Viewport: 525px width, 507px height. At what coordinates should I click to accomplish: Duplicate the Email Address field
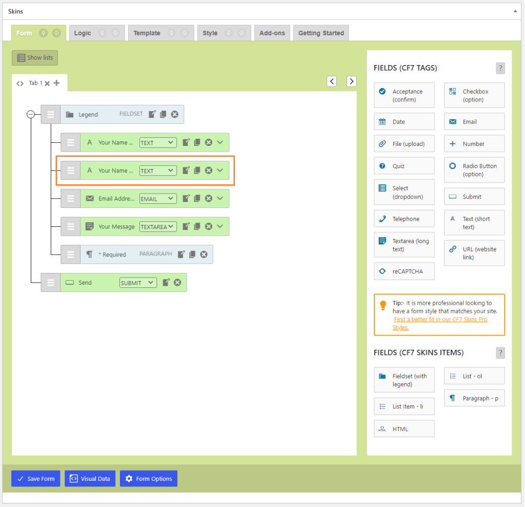(197, 198)
